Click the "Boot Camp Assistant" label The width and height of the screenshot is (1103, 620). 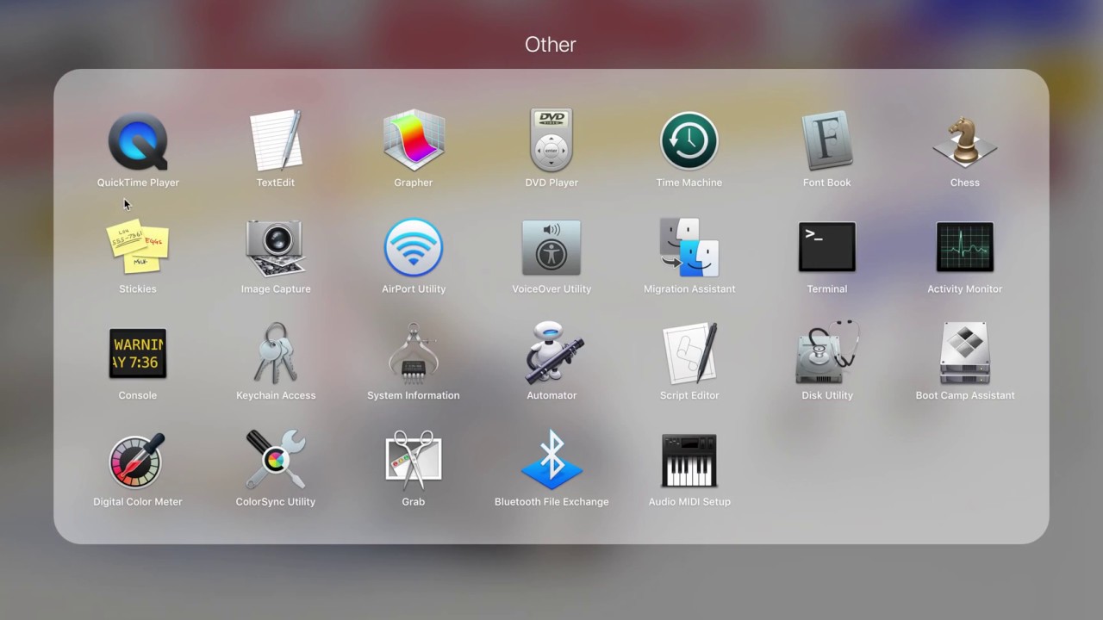point(965,396)
